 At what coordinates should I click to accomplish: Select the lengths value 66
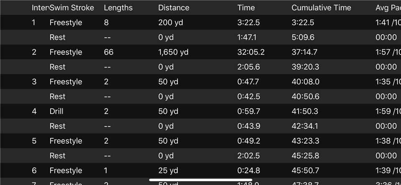click(x=109, y=52)
